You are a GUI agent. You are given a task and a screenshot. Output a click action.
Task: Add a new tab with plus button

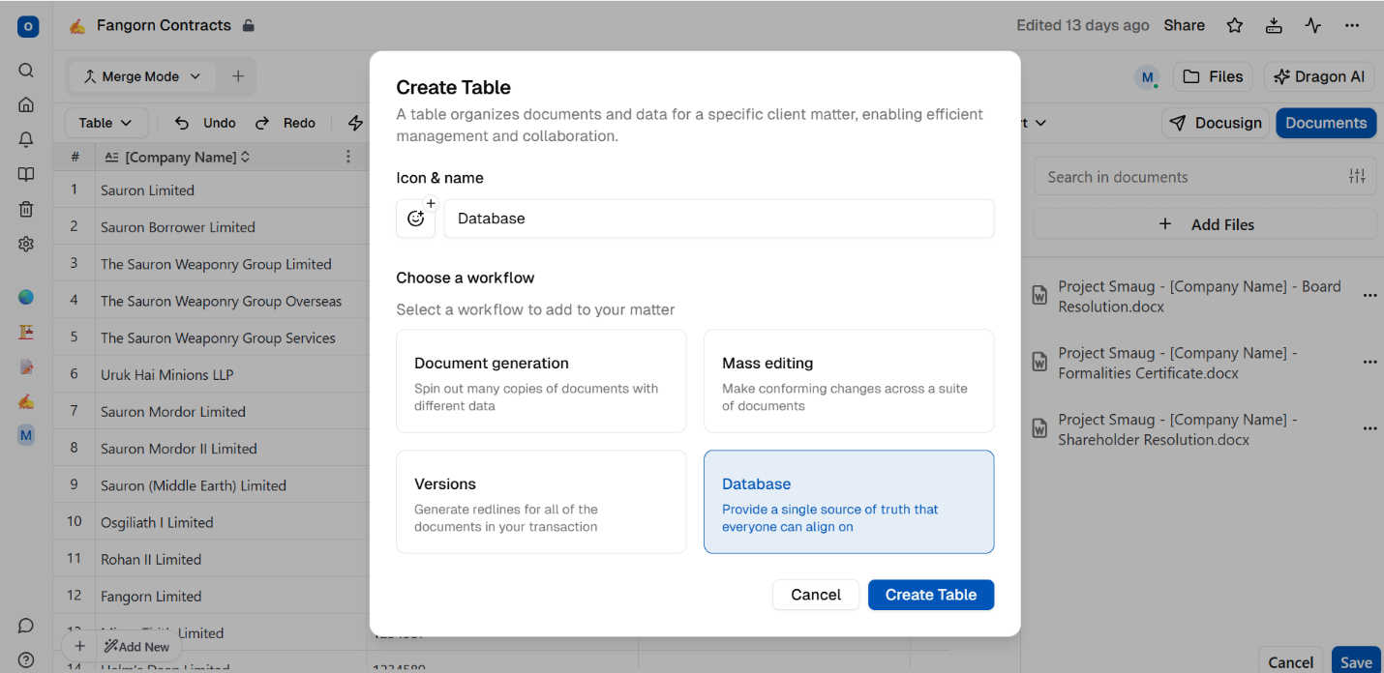(238, 76)
